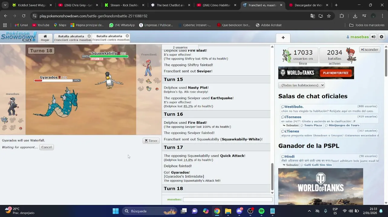Switch to KickBot Saved Widgets tab
Image resolution: width=388 pixels, height=217 pixels.
click(x=32, y=5)
